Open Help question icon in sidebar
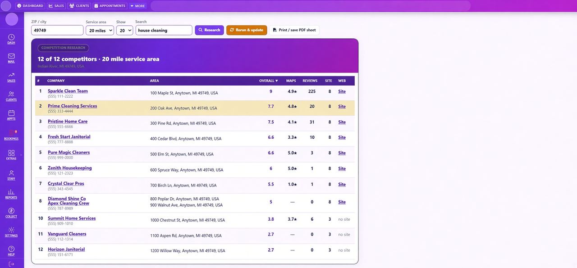 [11, 251]
